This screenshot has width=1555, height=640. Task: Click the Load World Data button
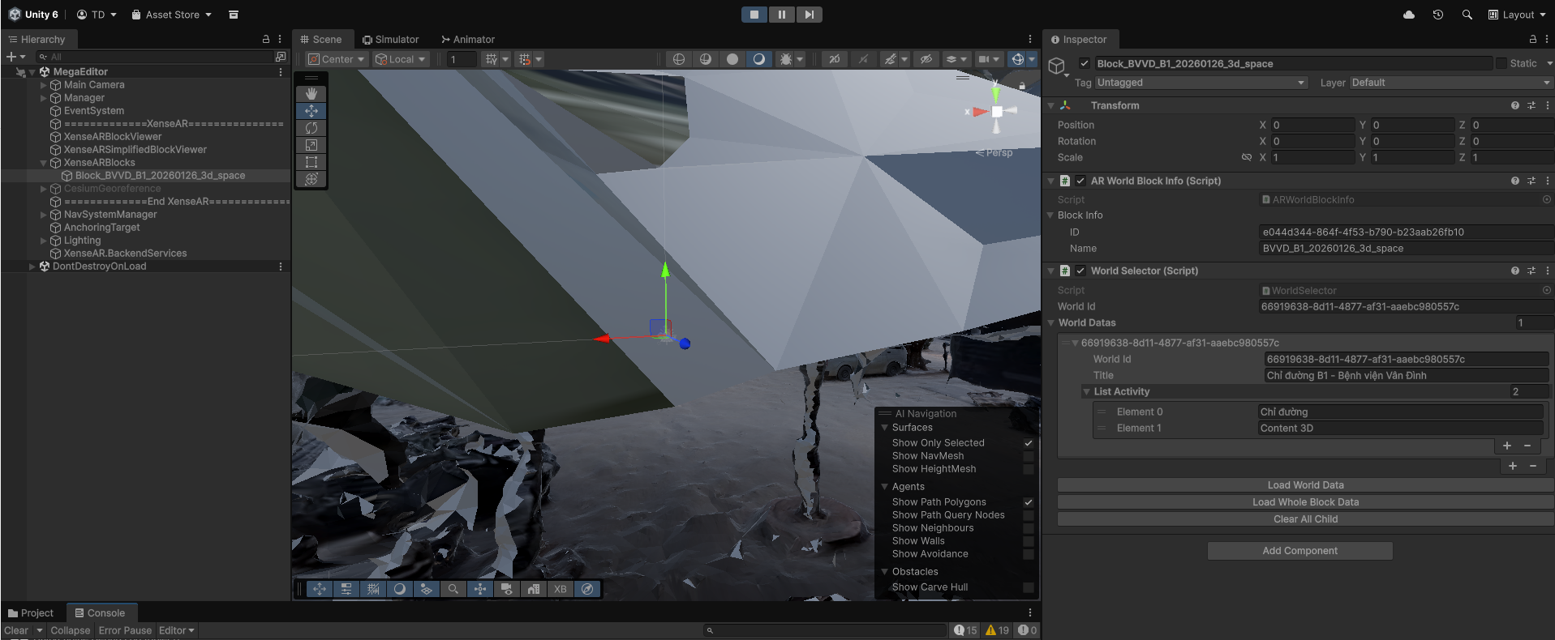pyautogui.click(x=1305, y=485)
